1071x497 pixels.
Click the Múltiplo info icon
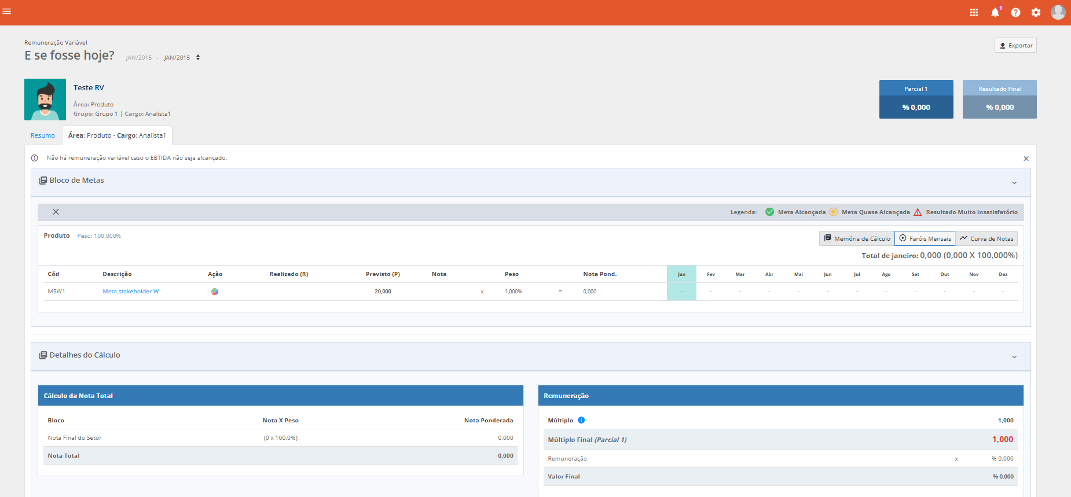click(x=581, y=420)
